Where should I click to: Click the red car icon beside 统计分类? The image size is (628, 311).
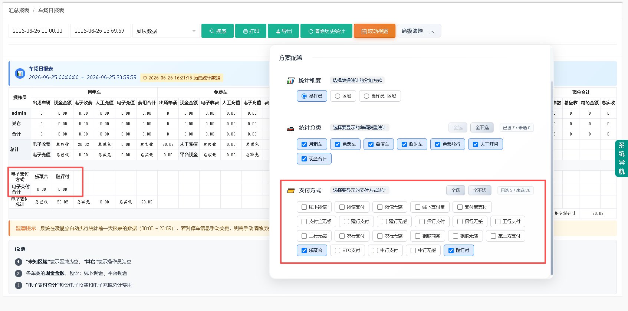click(290, 128)
